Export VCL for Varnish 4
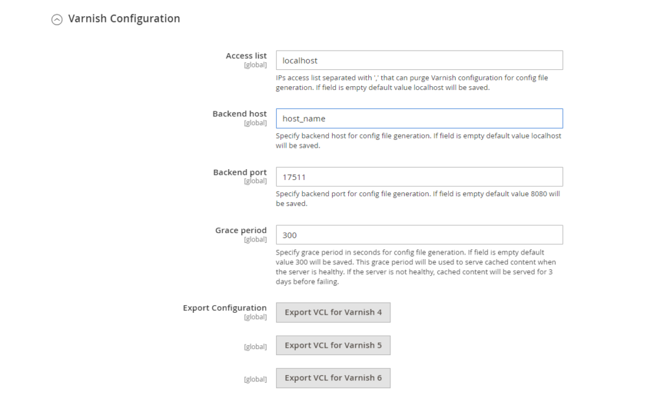This screenshot has width=664, height=399. (x=333, y=312)
